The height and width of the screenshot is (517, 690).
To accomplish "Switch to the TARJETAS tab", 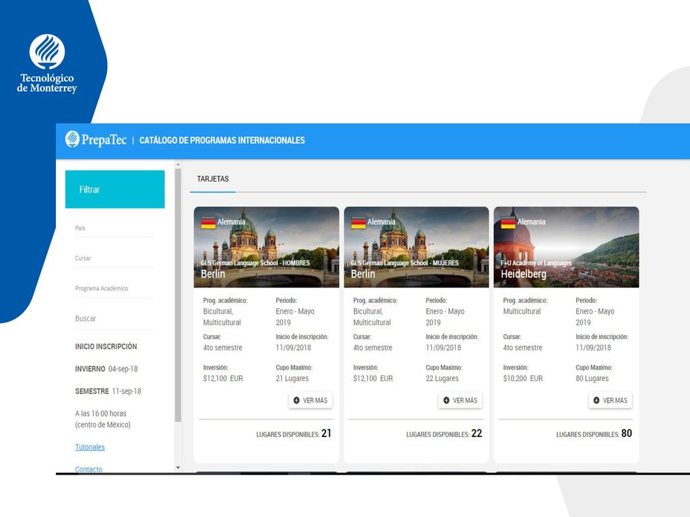I will tap(213, 179).
